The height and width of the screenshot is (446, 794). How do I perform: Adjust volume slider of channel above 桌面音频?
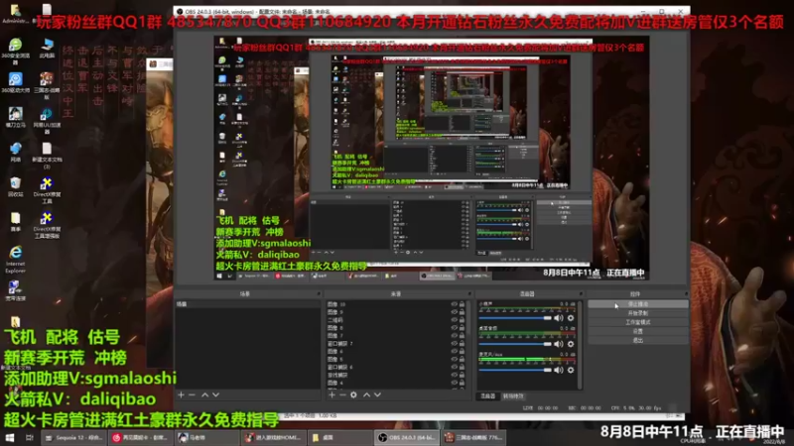[x=515, y=318]
